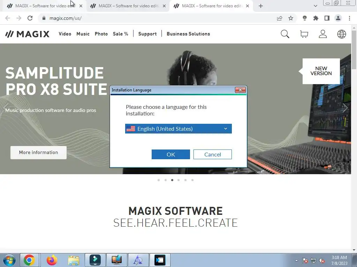Click the page vertical scrollbar thumb
This screenshot has width=357, height=267.
tap(354, 49)
